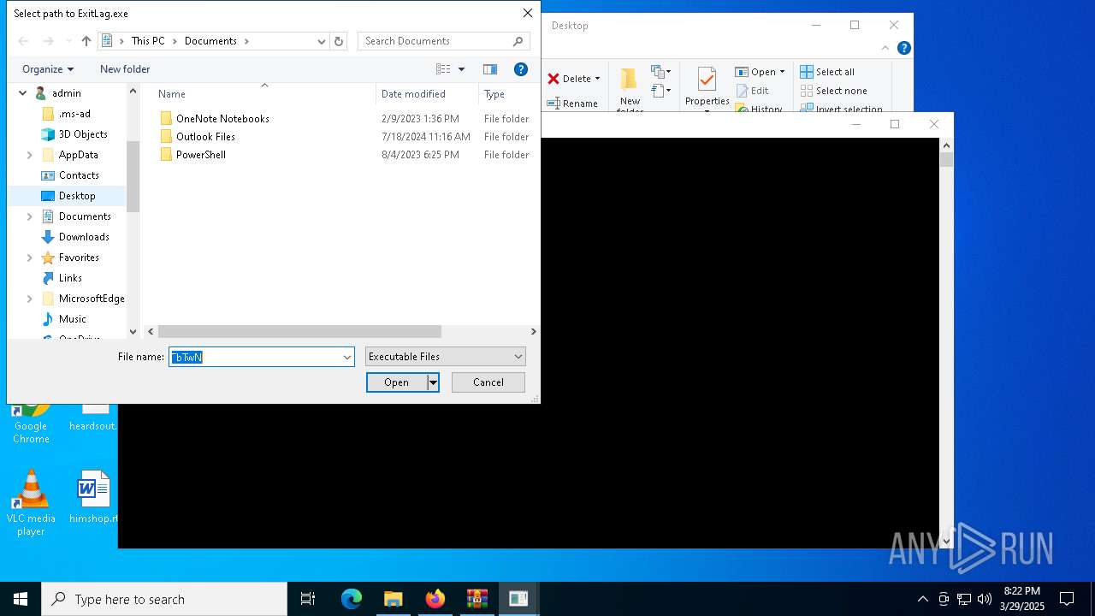
Task: Click Documents in address breadcrumb
Action: (210, 41)
